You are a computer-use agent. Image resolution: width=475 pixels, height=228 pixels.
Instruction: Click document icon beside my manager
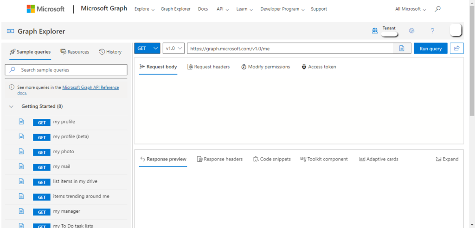(x=21, y=211)
